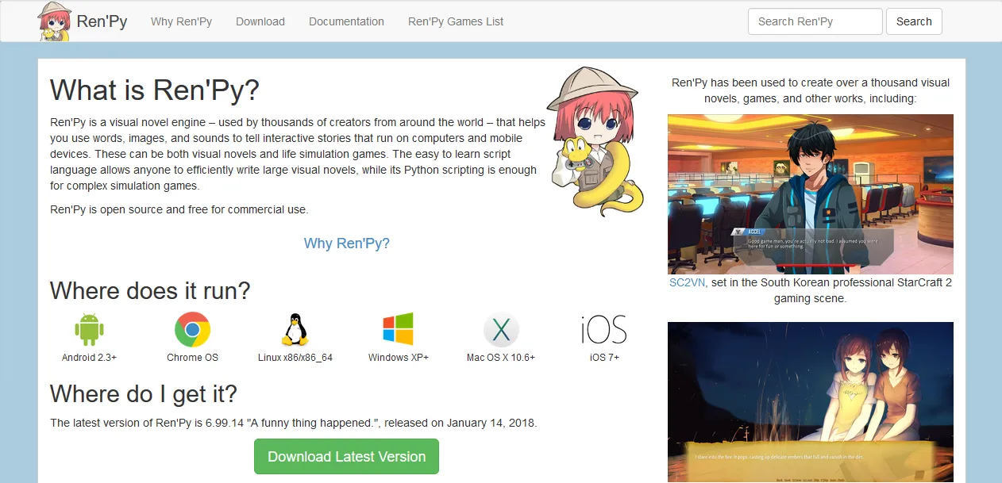Open the SC2VN link
1002x483 pixels.
pos(688,282)
